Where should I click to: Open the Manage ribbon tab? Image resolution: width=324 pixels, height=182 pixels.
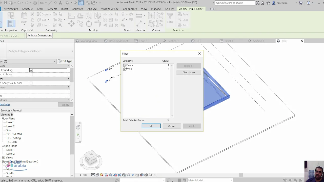156,9
